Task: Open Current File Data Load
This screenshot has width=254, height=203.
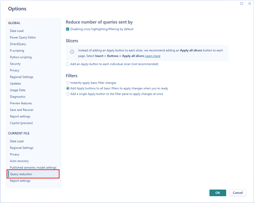Action: coord(17,141)
